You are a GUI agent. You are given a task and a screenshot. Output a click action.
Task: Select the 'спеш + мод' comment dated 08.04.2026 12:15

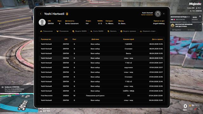128,58
